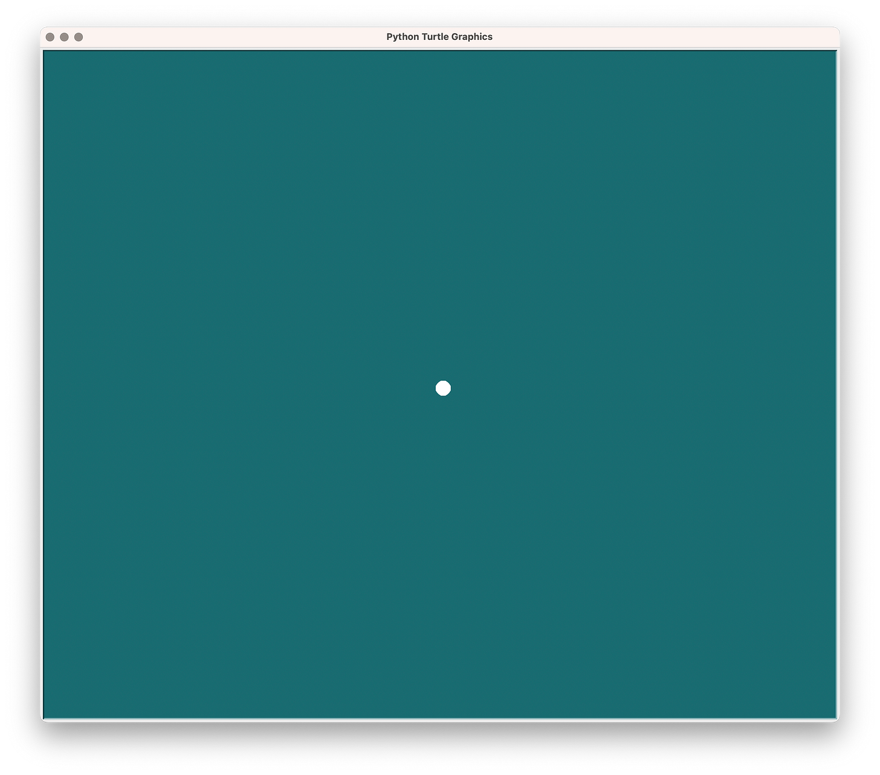Click the Python Turtle Graphics title text

click(439, 36)
